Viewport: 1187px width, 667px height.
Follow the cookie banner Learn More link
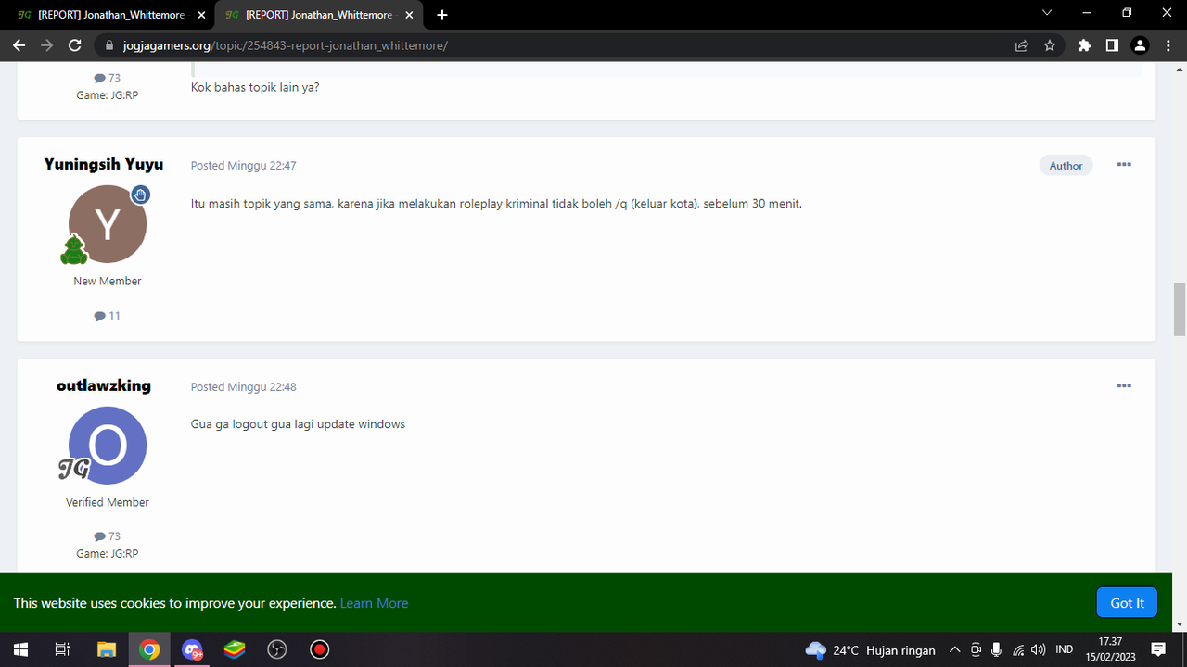click(x=374, y=603)
